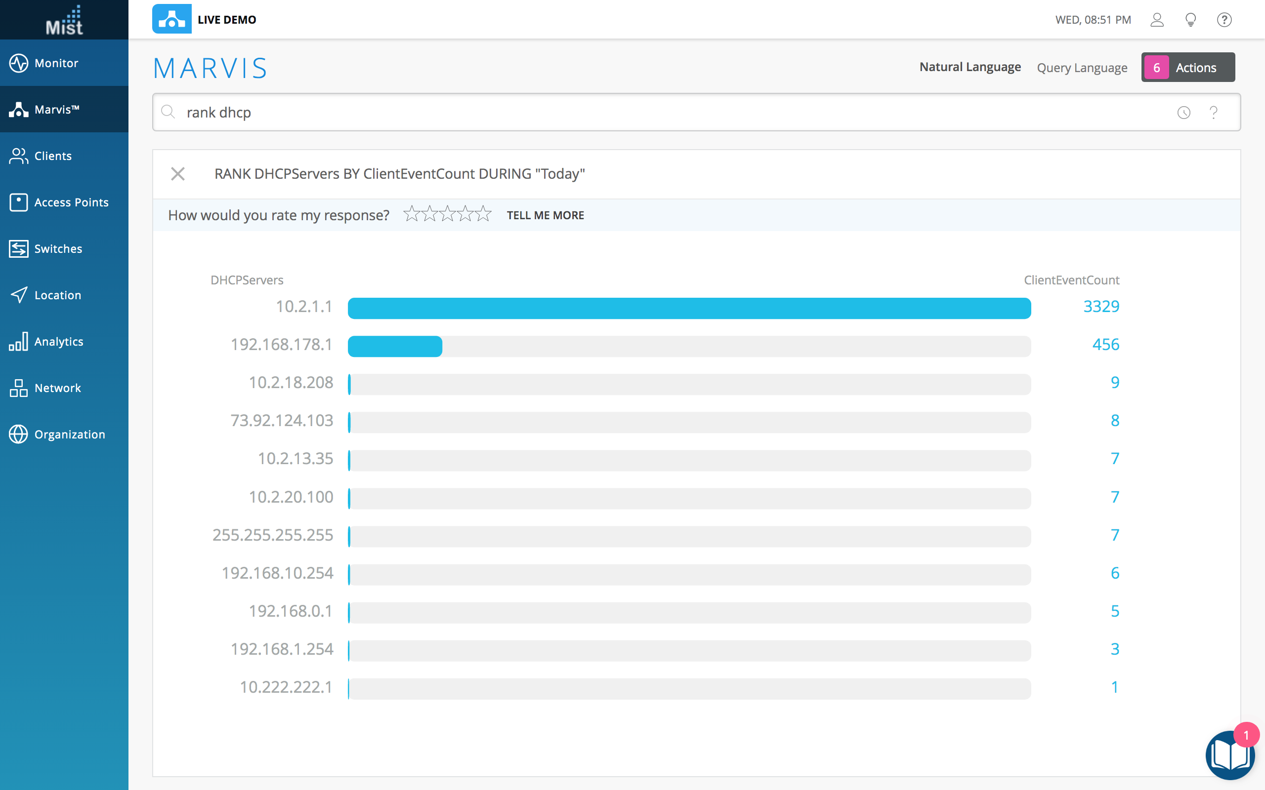Open search history clock icon

1183,113
